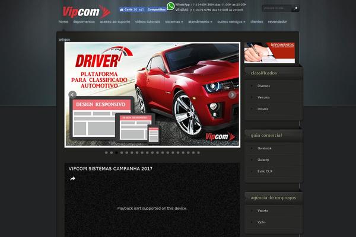Open videos tutoriais menu item

point(148,21)
